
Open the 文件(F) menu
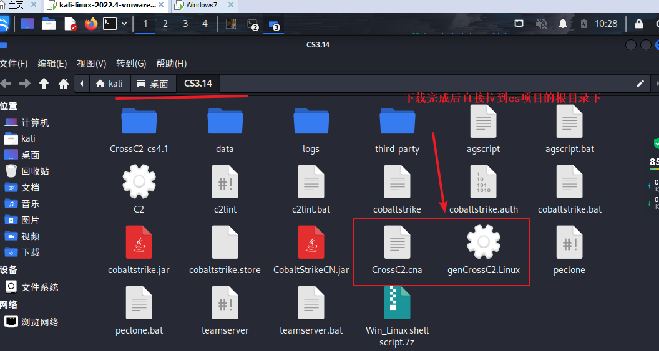tap(14, 64)
